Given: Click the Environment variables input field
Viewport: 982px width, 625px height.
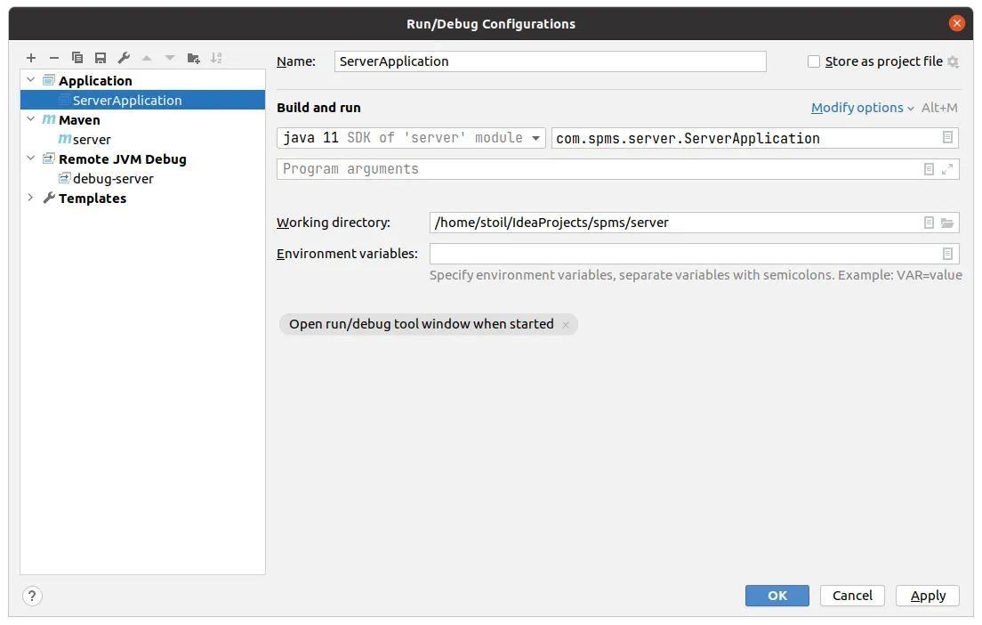Looking at the screenshot, I should point(683,254).
